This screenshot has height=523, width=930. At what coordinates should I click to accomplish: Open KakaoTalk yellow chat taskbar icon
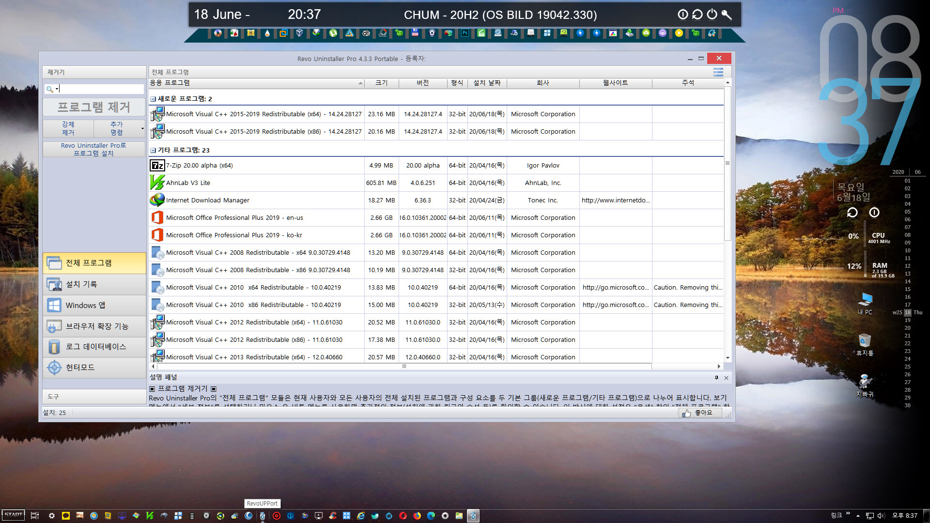tap(66, 516)
